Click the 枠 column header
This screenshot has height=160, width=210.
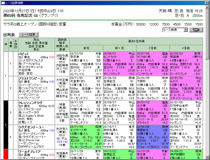(x=6, y=45)
